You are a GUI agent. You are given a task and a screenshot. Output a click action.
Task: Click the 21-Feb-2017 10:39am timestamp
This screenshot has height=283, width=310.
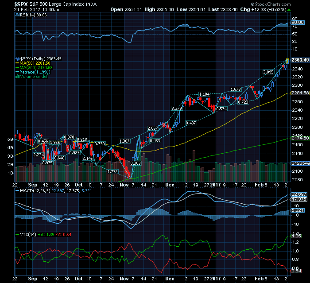pyautogui.click(x=37, y=10)
